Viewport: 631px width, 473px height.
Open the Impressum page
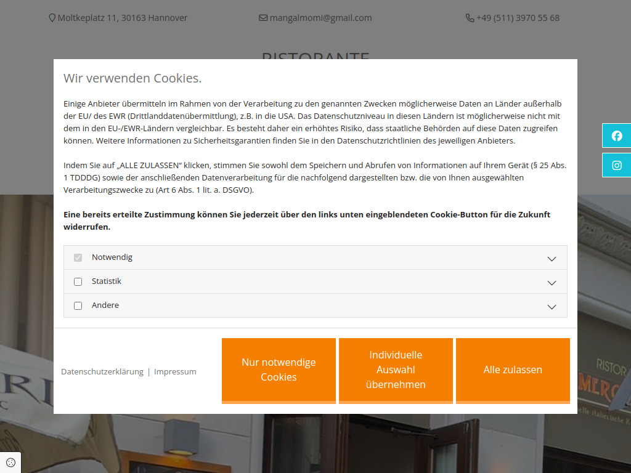[175, 371]
